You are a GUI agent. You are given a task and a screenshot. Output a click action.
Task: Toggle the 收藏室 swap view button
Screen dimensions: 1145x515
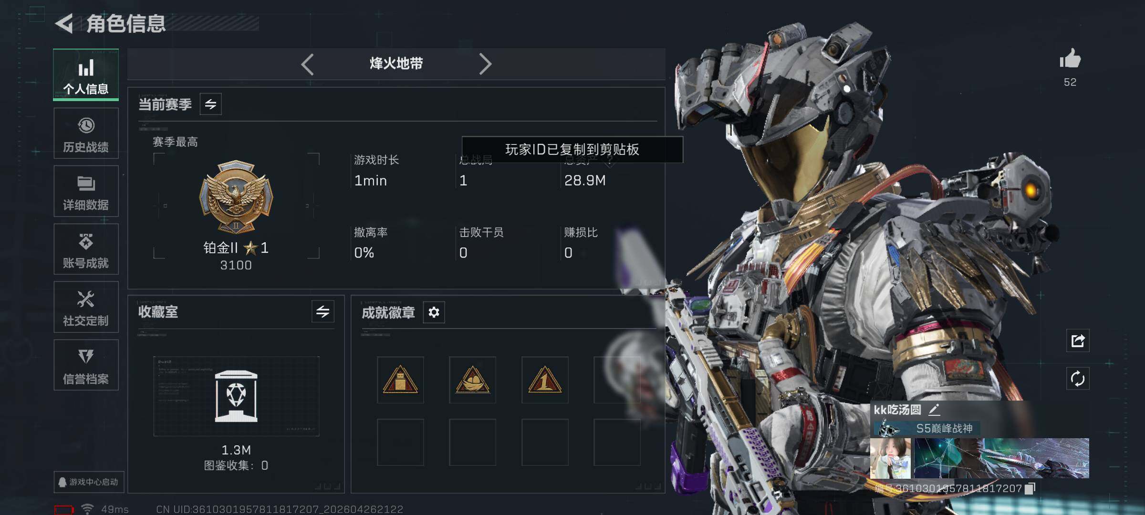coord(323,312)
